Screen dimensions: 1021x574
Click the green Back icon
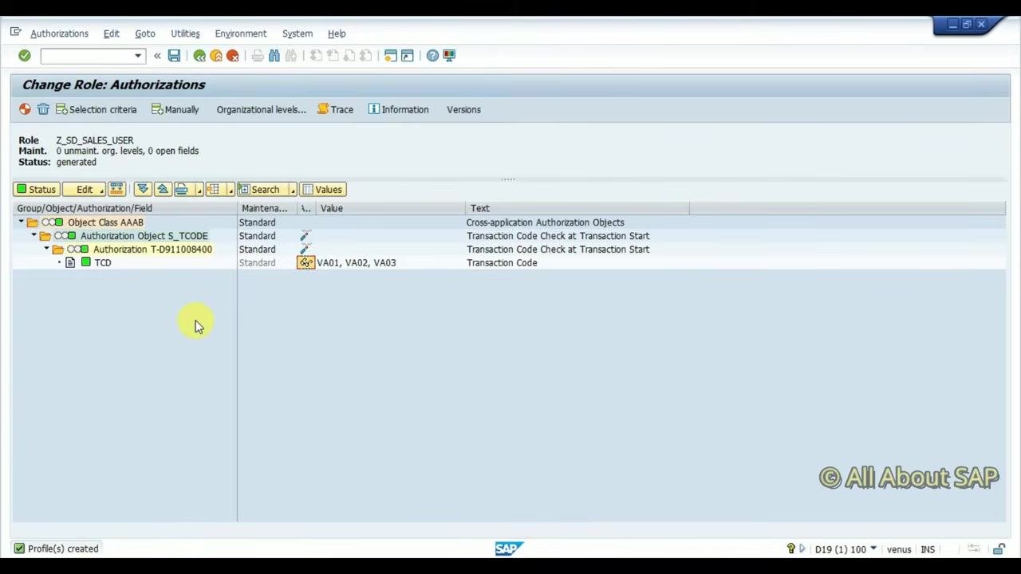click(199, 56)
